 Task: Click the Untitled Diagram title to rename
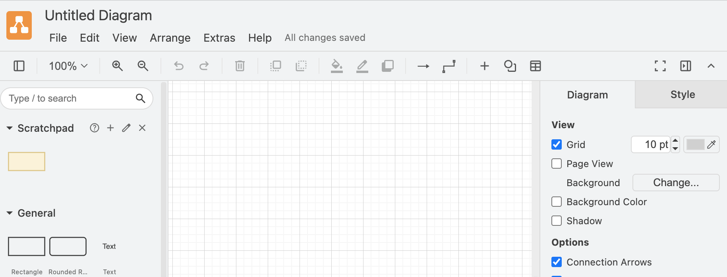(x=99, y=15)
